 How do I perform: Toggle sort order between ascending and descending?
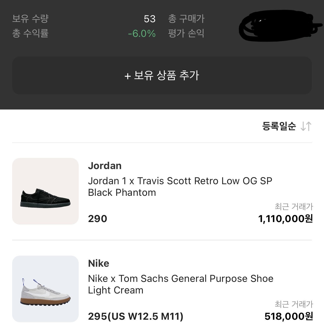coord(305,127)
